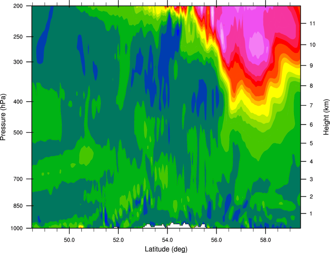Pick the 8 km height label
Image resolution: width=330 pixels, height=253 pixels.
311,86
